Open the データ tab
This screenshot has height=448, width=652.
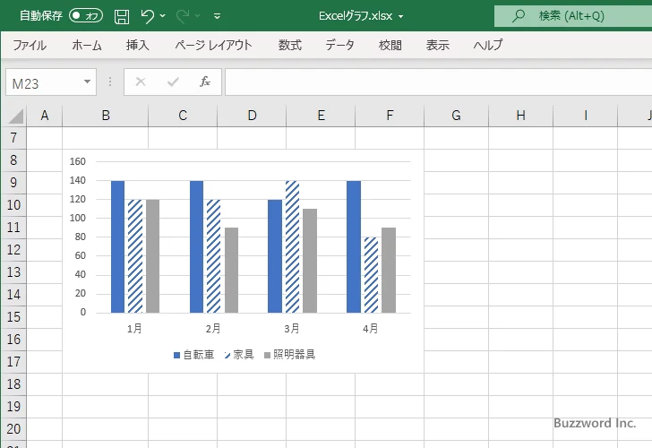[x=339, y=45]
